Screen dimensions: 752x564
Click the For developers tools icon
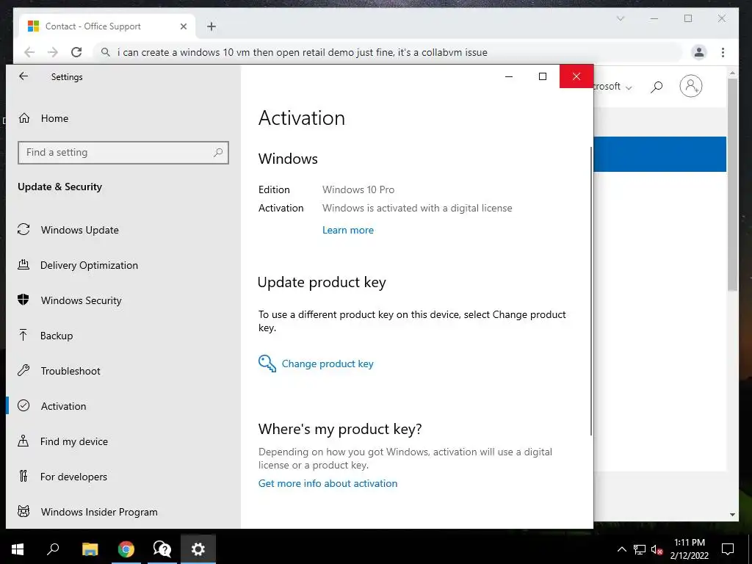[23, 476]
